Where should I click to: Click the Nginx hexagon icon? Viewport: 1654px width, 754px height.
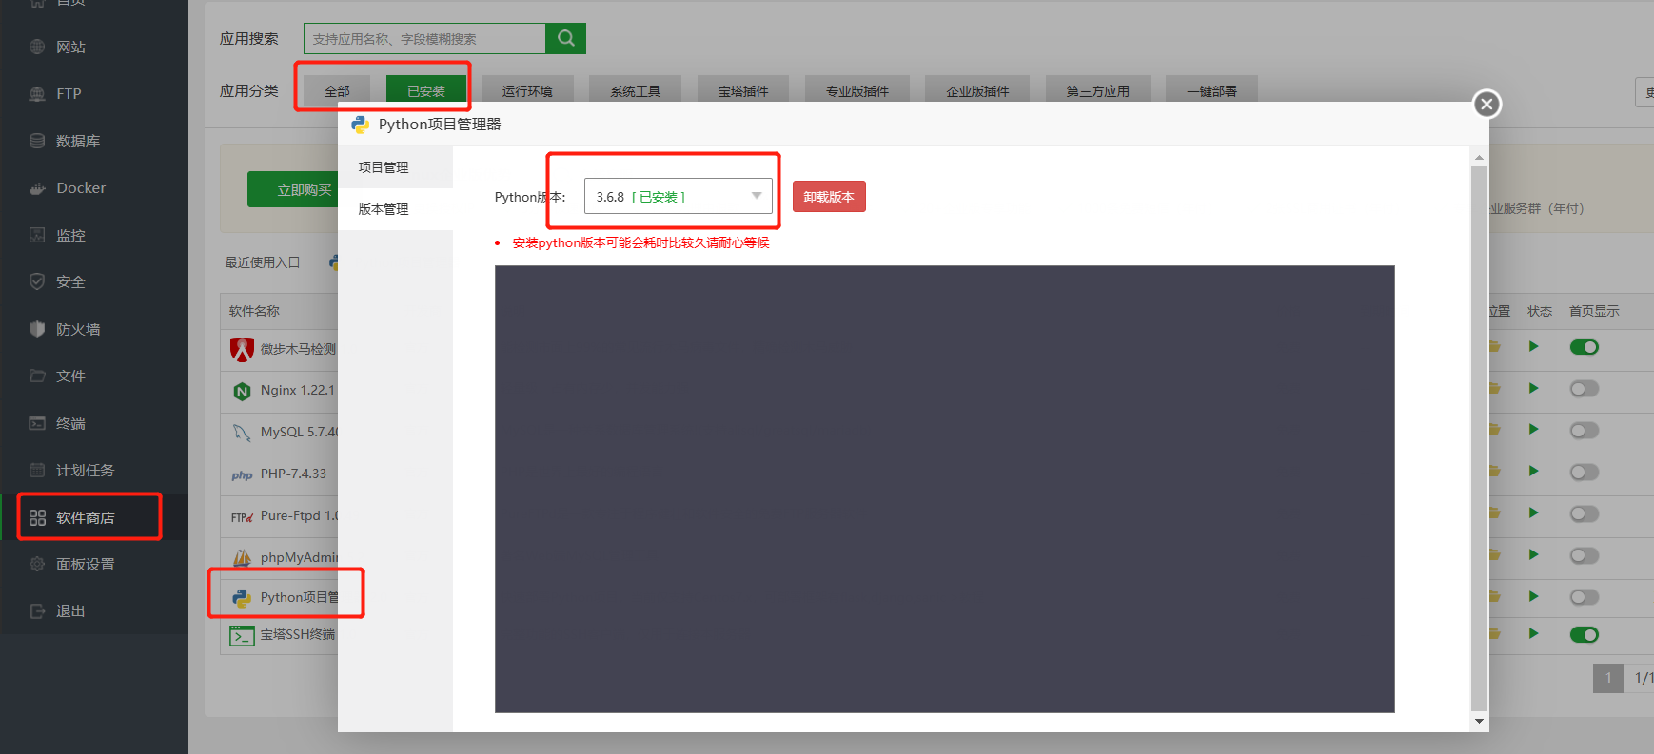242,391
